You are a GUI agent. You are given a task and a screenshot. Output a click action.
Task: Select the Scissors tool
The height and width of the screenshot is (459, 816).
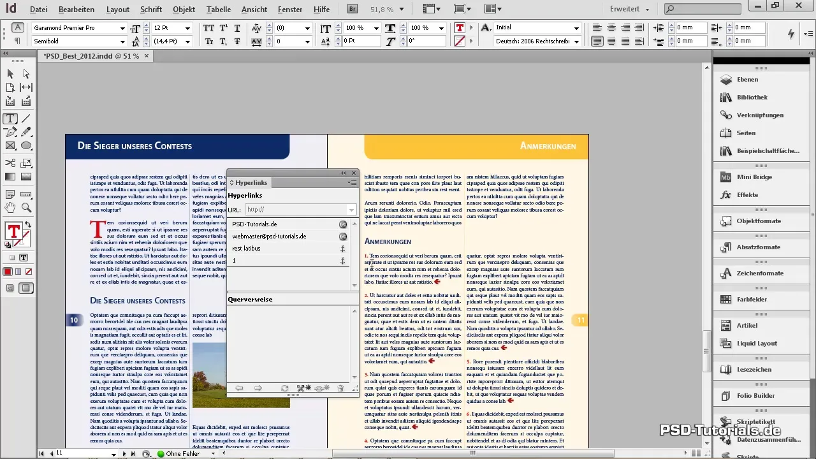10,163
